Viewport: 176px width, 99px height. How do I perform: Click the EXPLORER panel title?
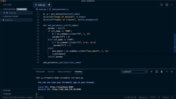(7, 5)
